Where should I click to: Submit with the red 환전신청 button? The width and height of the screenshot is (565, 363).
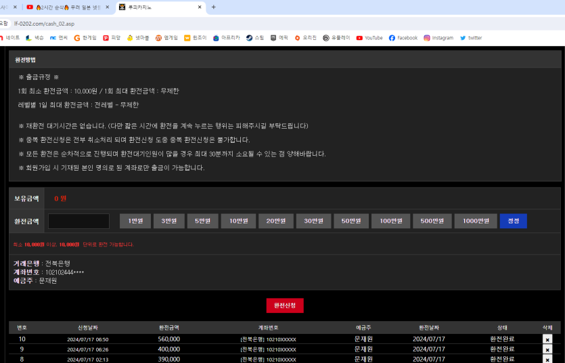pos(285,305)
